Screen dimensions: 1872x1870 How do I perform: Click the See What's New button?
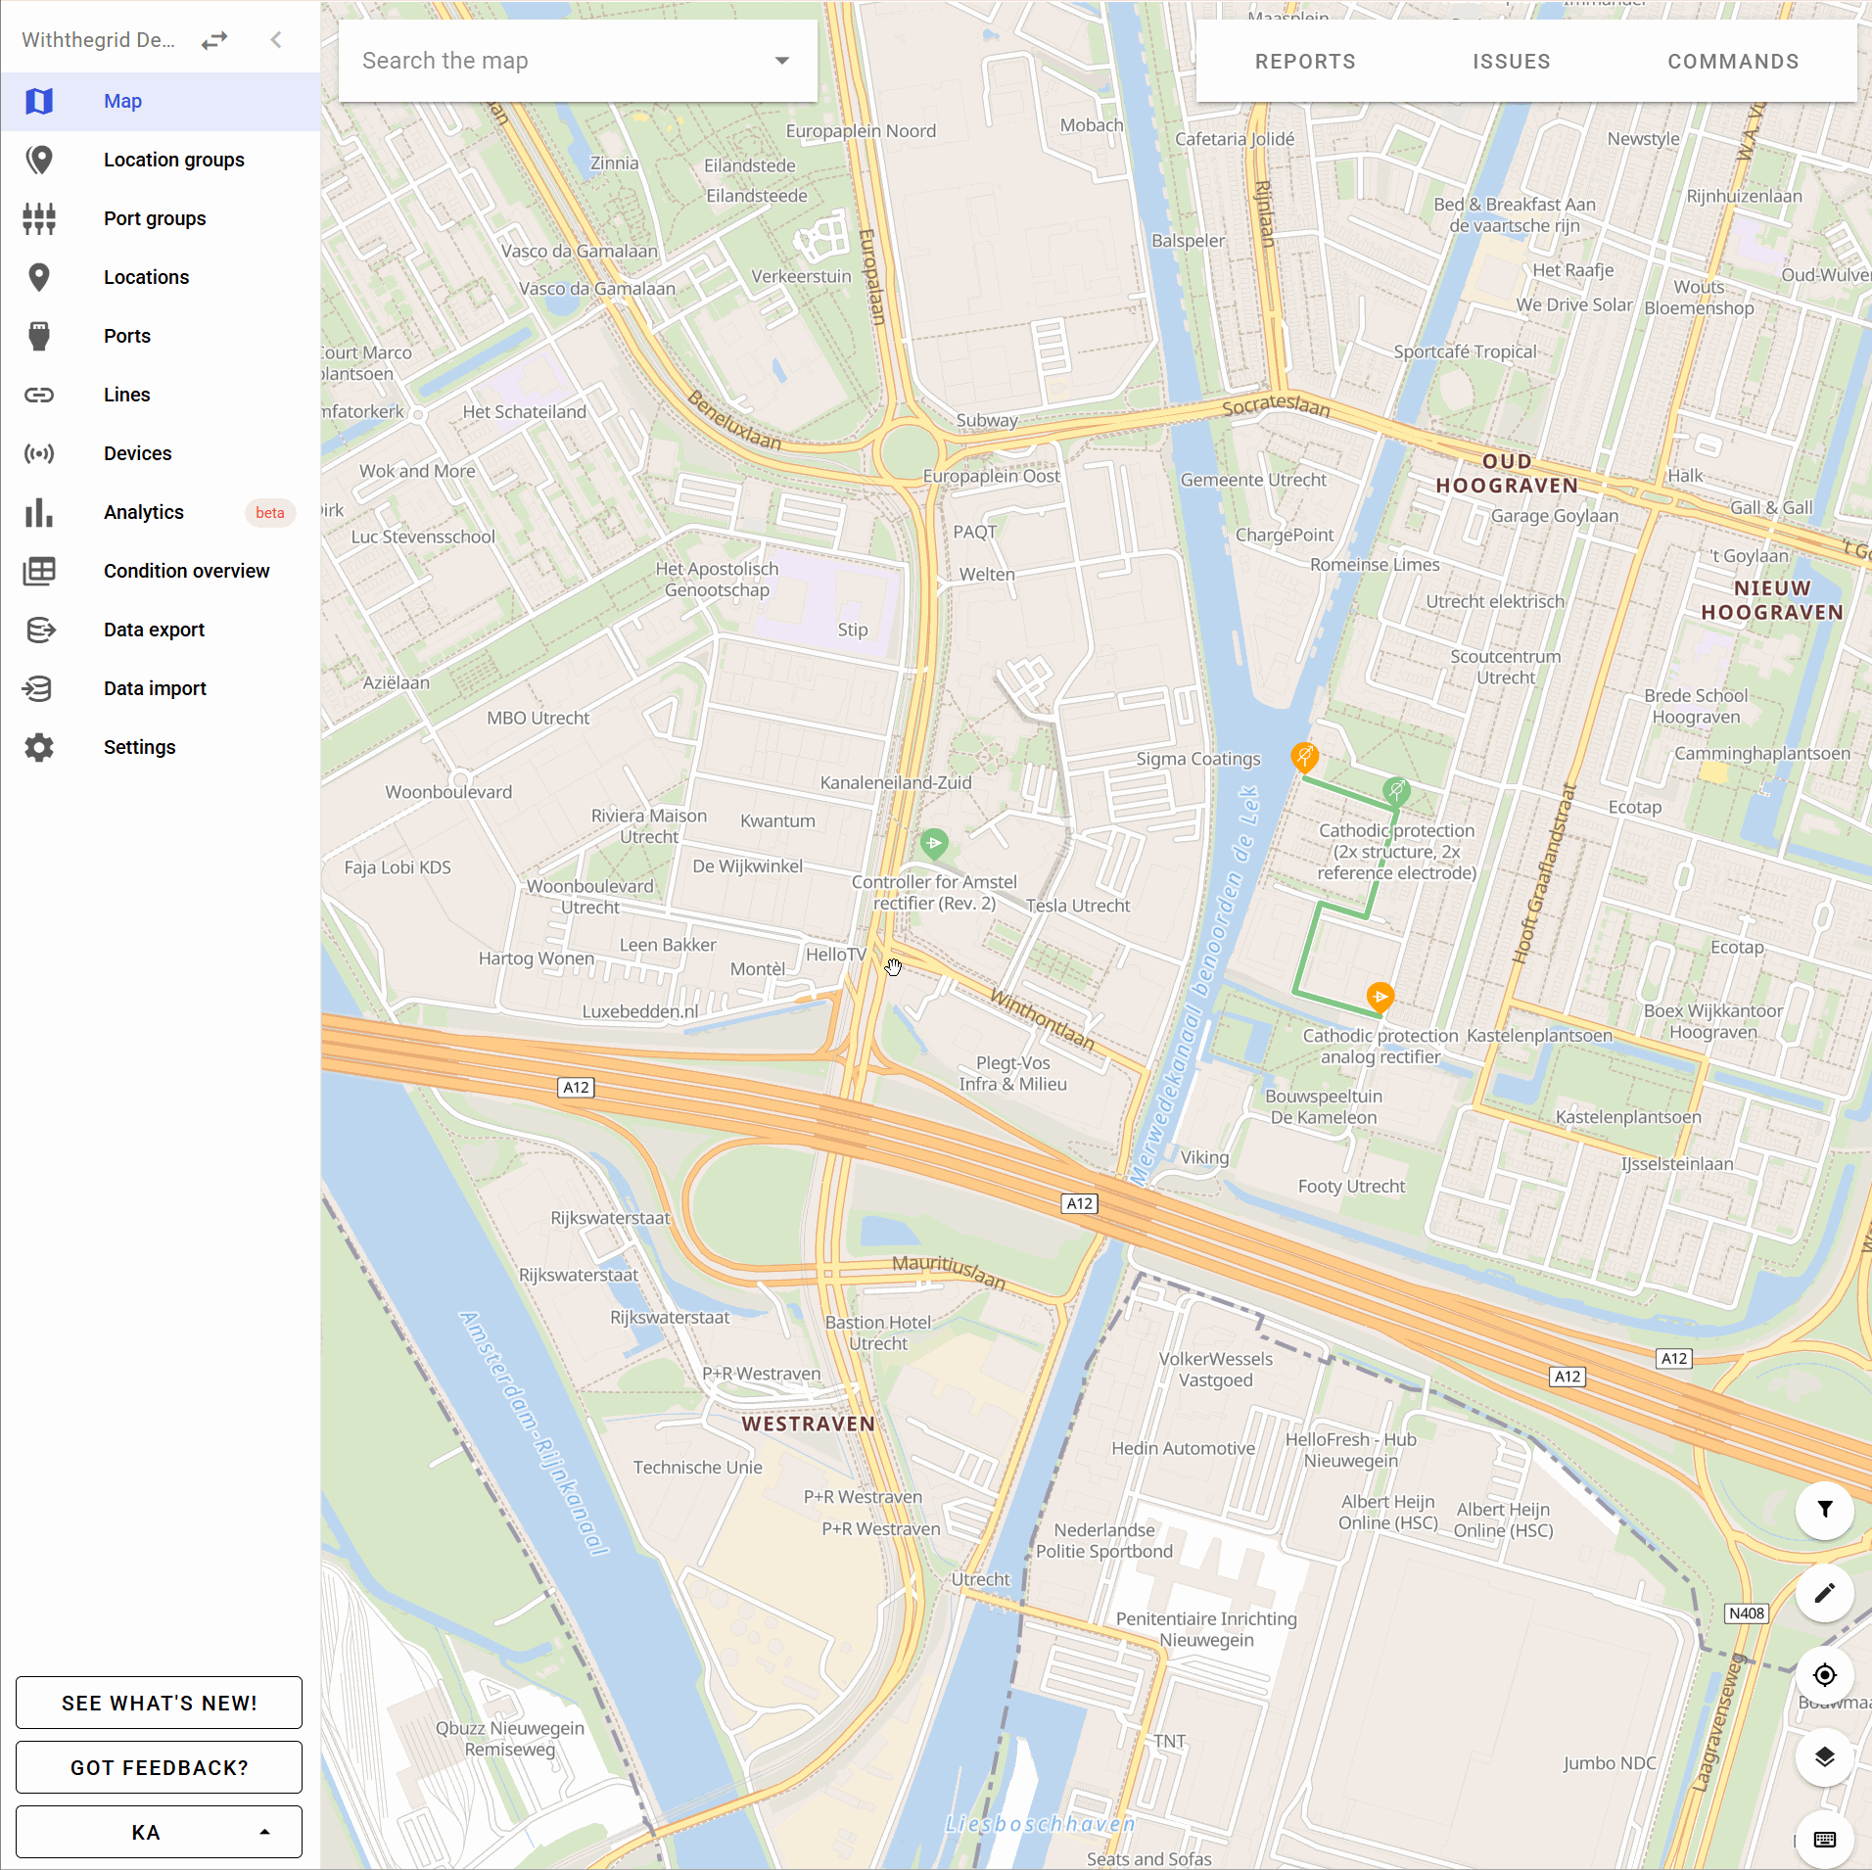tap(159, 1703)
